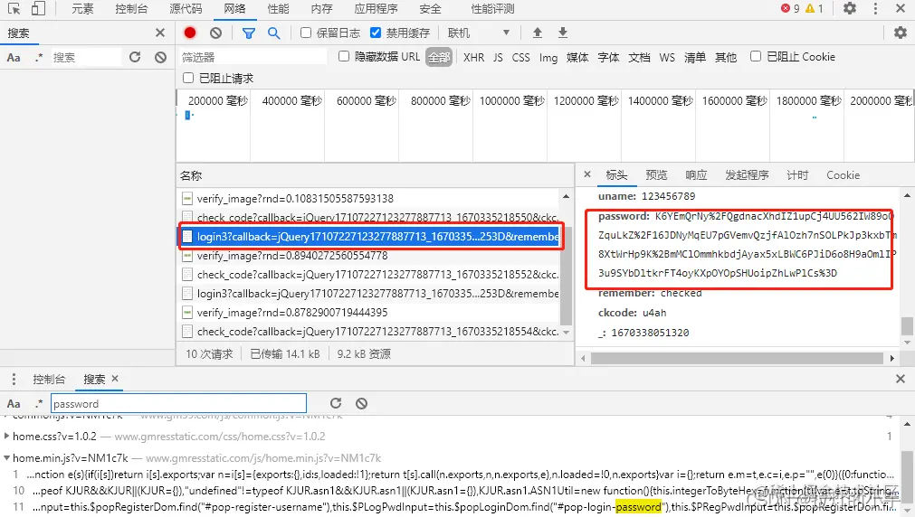Open network search with magnifier icon
Viewport: 915px width, 517px height.
click(x=273, y=33)
